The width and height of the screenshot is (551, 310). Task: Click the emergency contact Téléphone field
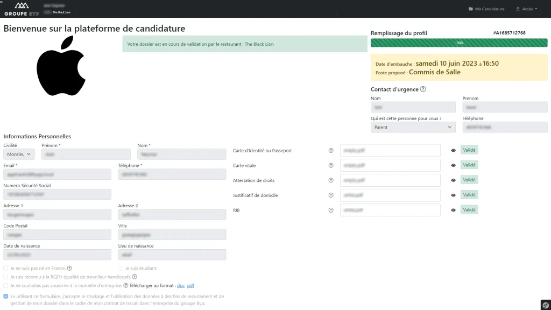[505, 127]
